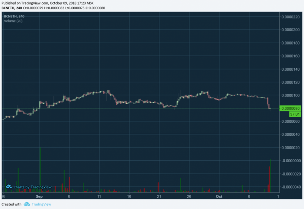Click the cloud icon beside 'charts by TradingView'
This screenshot has height=209, width=304.
click(8, 187)
